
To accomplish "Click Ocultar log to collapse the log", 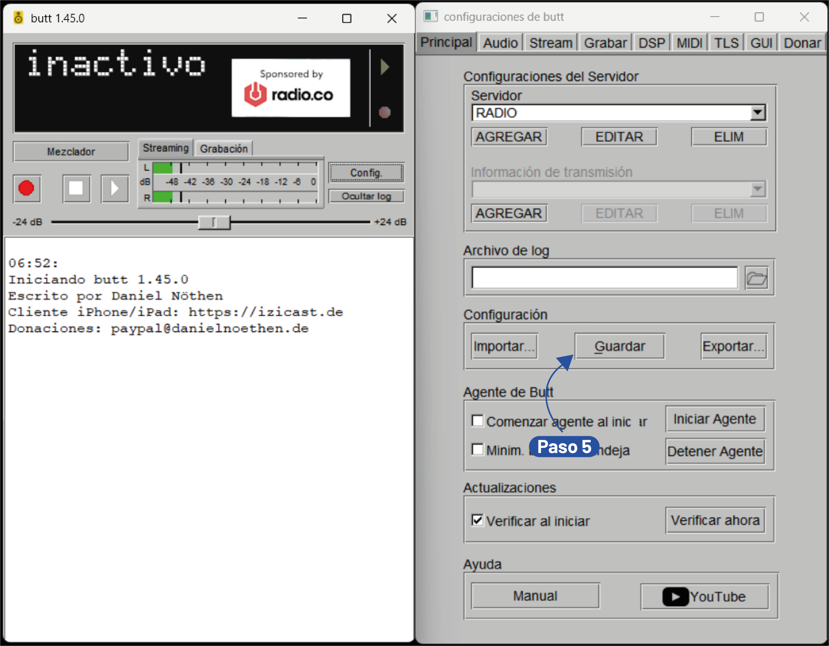I will tap(366, 196).
